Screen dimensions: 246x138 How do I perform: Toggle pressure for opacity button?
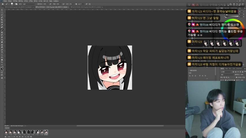50,4
